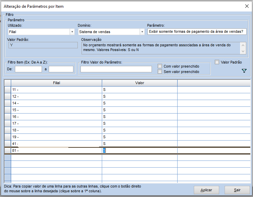Click the filter funnel icon
The image size is (253, 197).
coord(244,71)
